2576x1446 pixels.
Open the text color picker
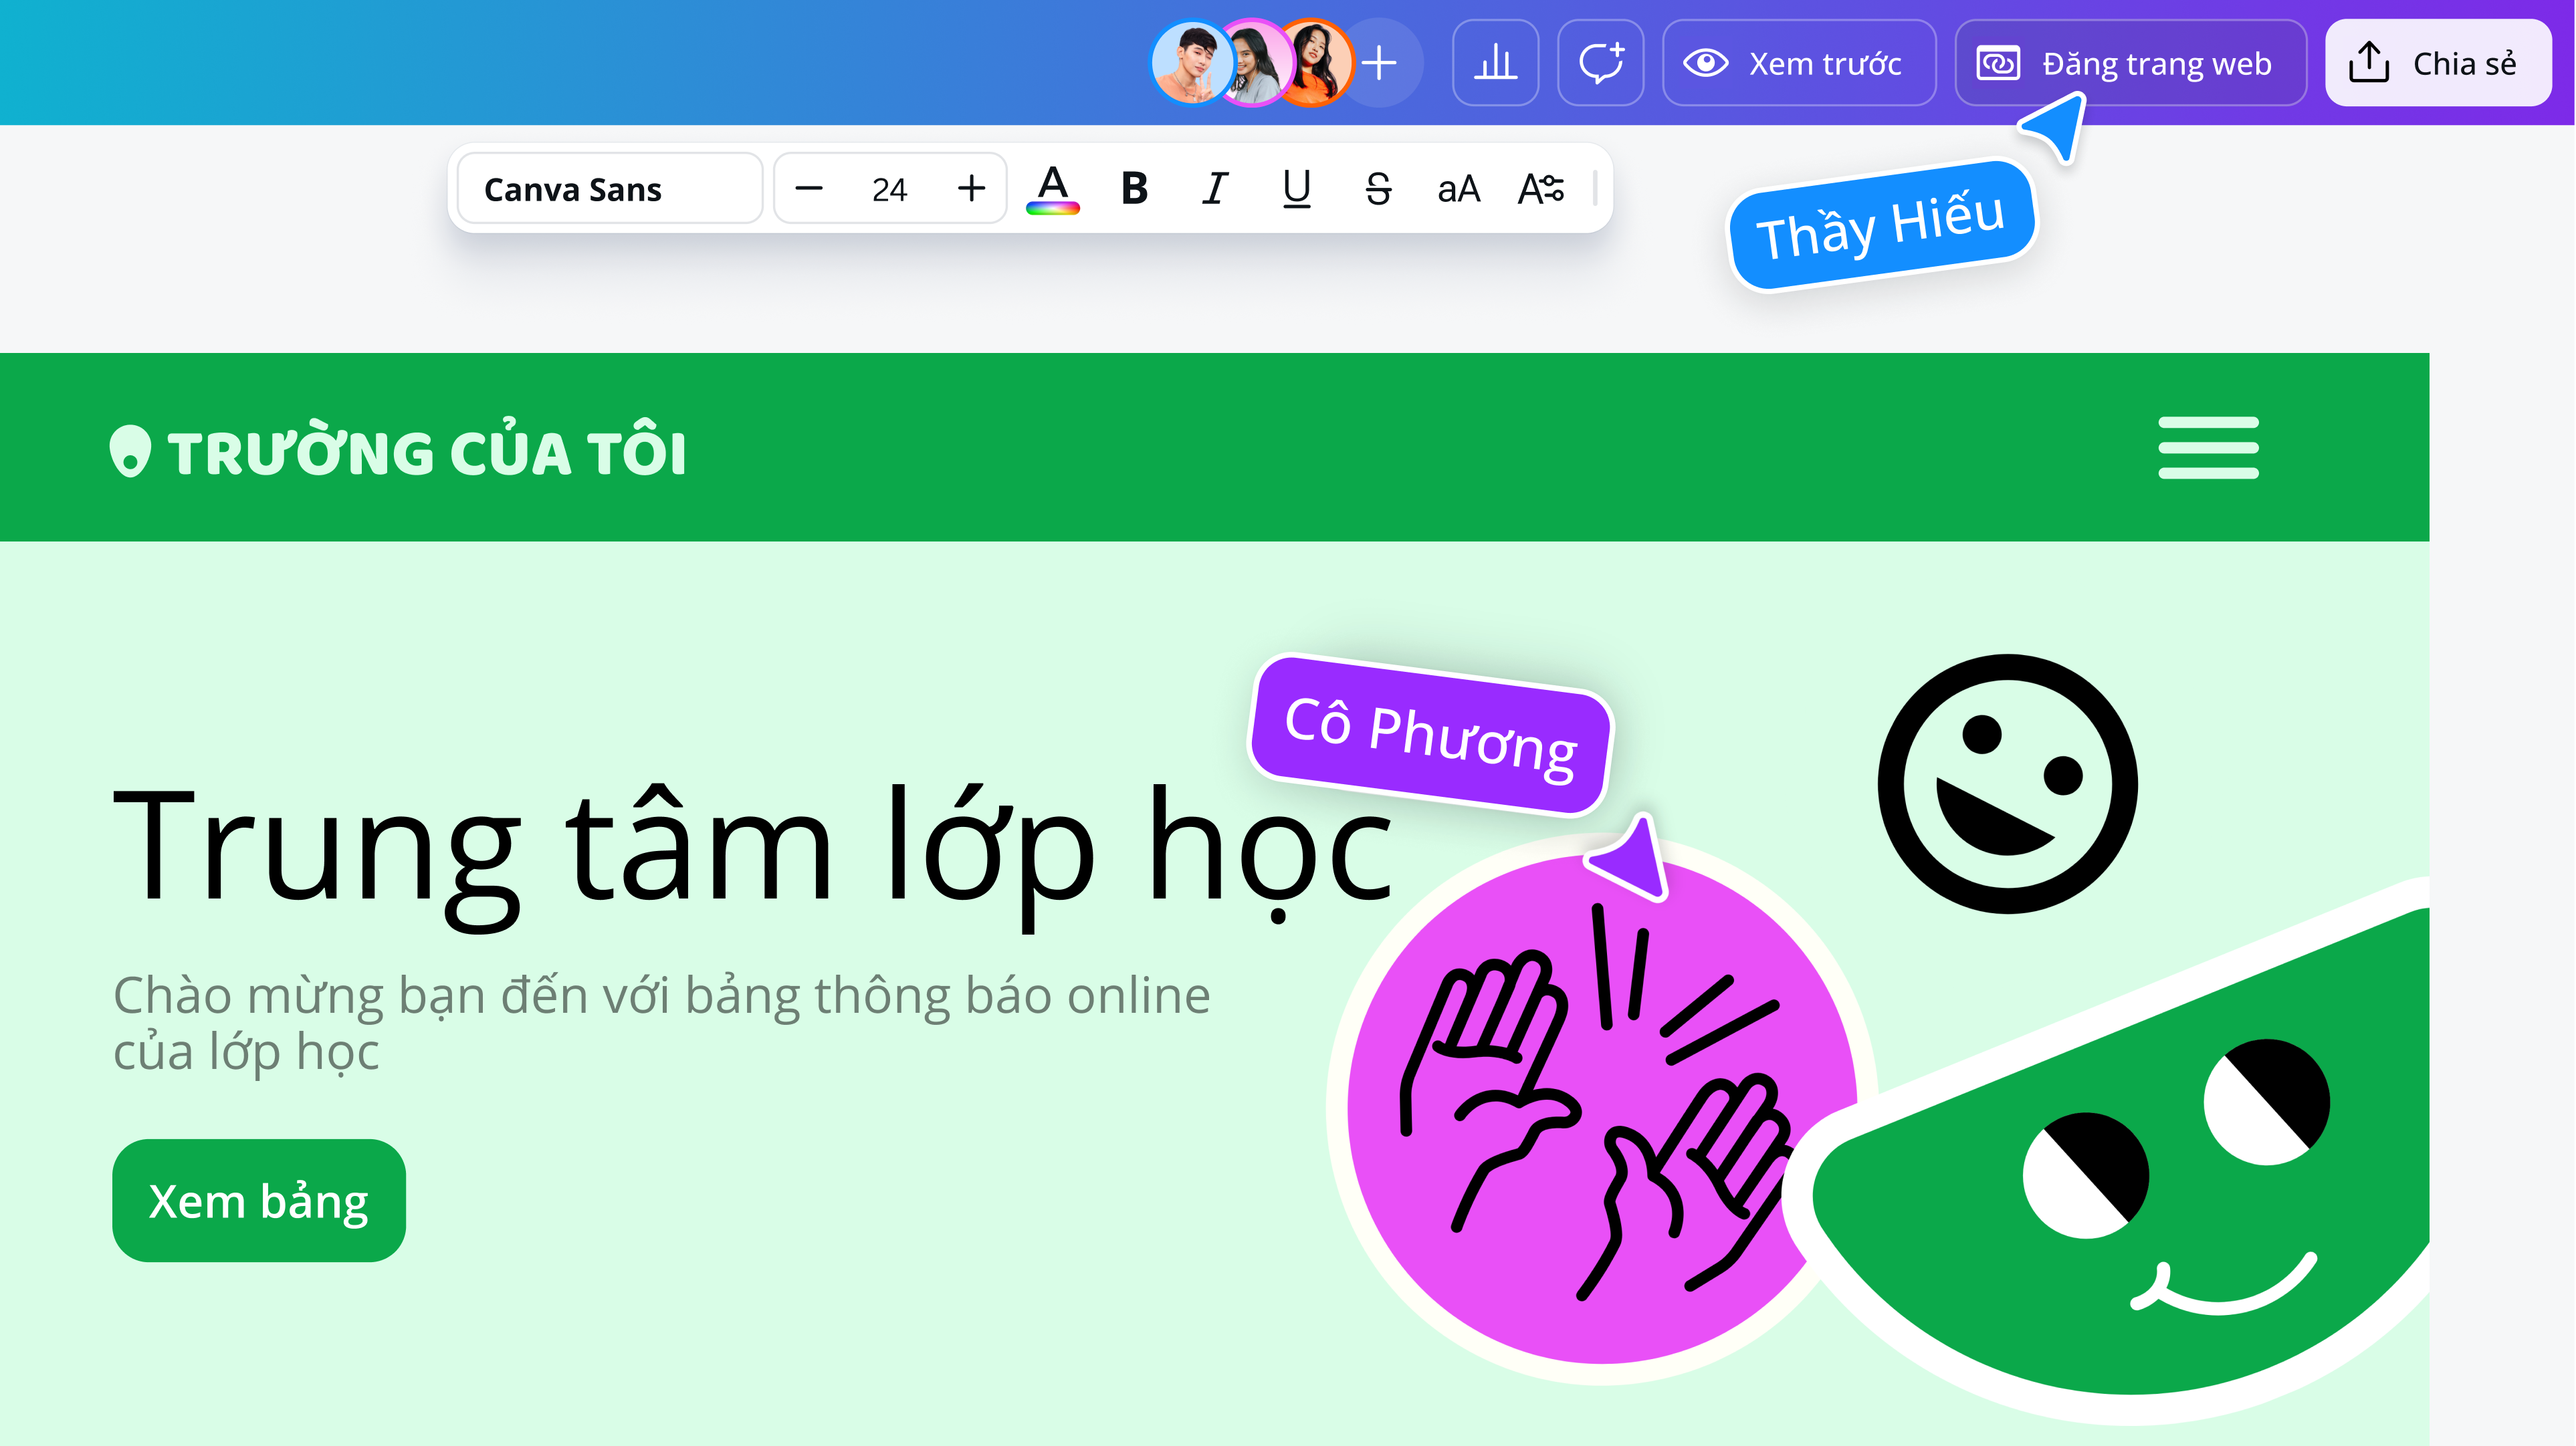pos(1052,189)
